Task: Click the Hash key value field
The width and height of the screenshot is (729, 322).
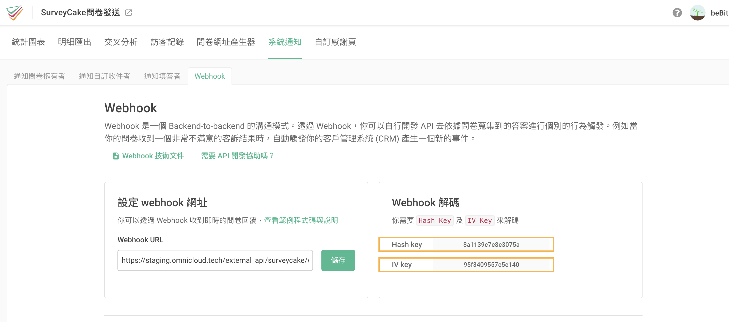Action: 491,245
